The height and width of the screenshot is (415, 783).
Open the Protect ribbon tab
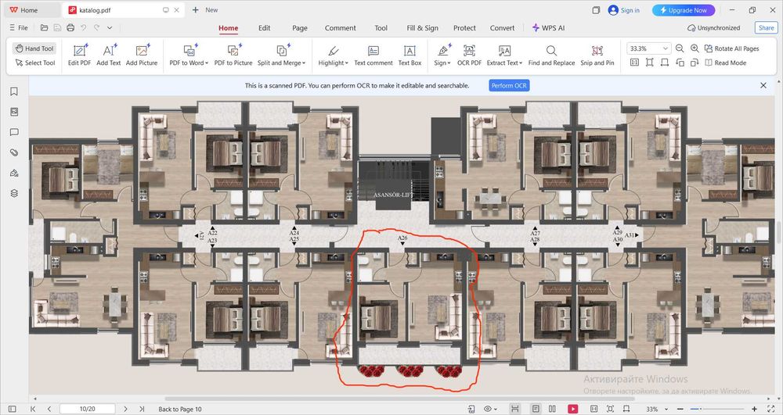pos(464,28)
